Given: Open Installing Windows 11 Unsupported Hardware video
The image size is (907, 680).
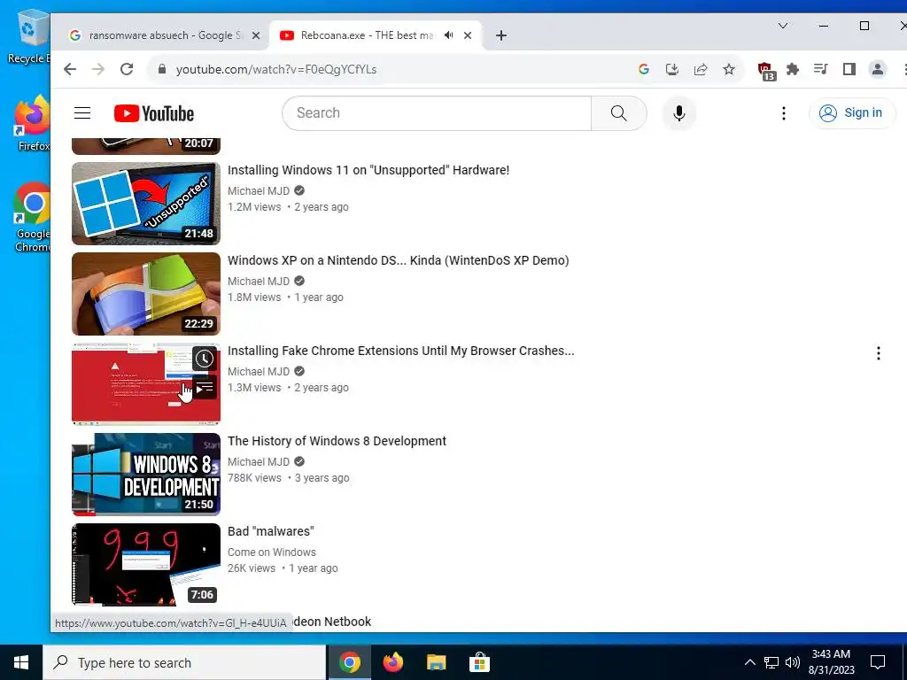Looking at the screenshot, I should (368, 170).
